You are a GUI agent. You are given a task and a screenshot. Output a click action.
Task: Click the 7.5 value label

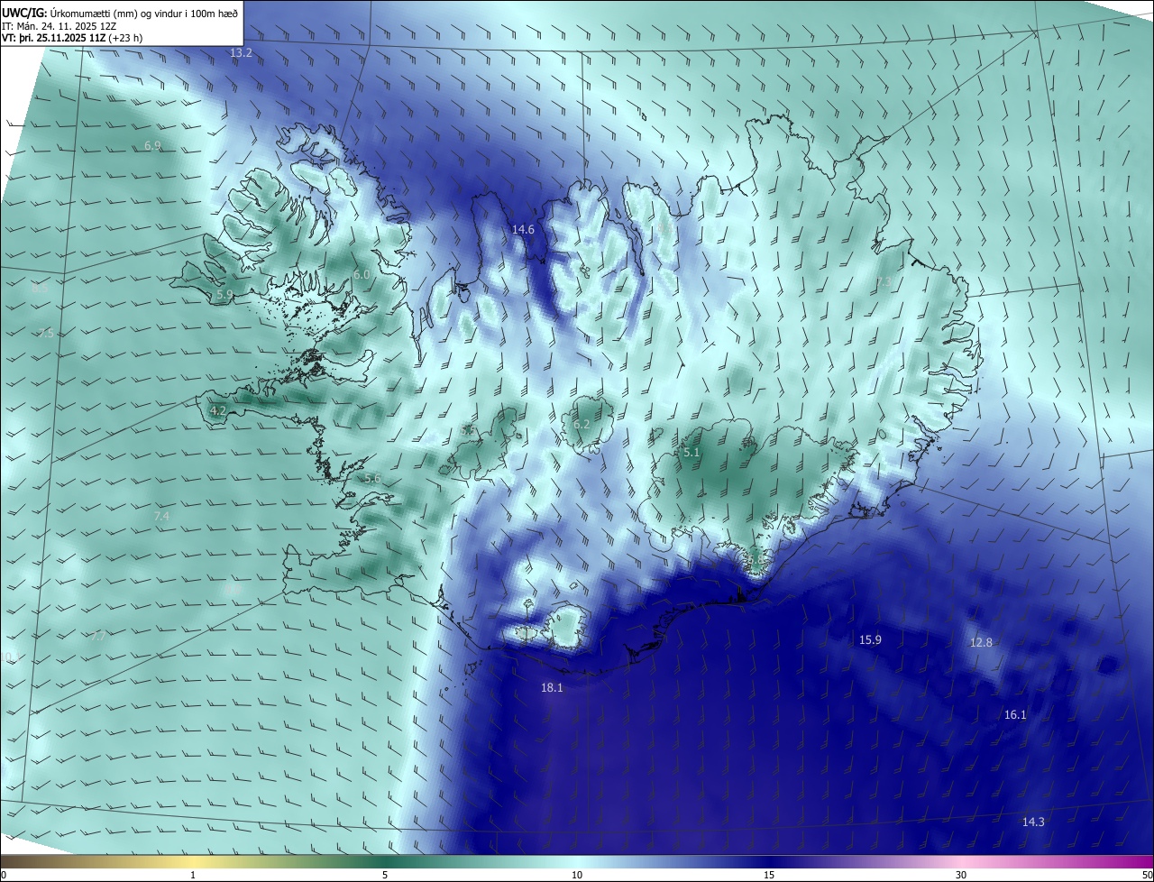coord(46,334)
